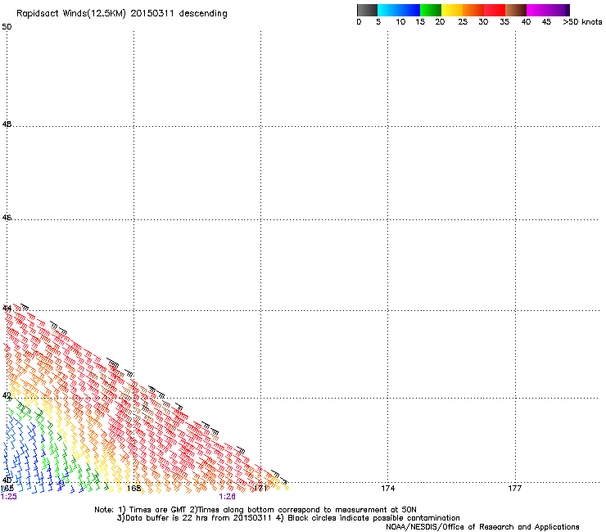The height and width of the screenshot is (532, 606).
Task: Click the 'NOAA/NESDIS/Office of Research and Applications' credit
Action: click(482, 527)
